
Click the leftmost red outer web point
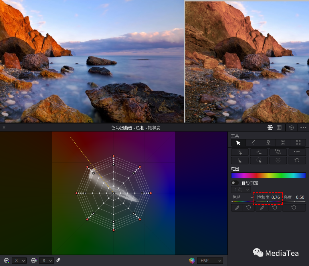[76, 193]
